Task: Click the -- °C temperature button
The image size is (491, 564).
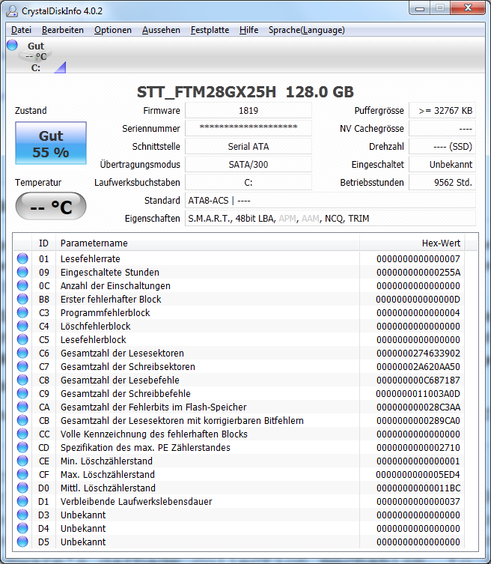Action: point(51,206)
